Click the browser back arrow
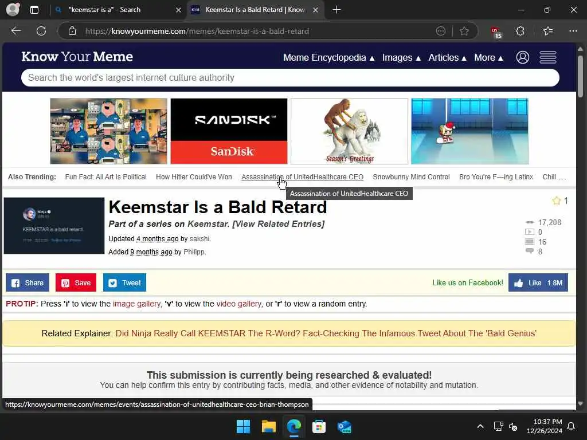This screenshot has width=587, height=440. point(15,31)
